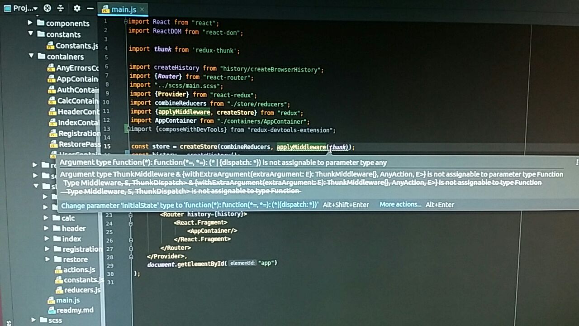This screenshot has height=326, width=579.
Task: Close the main.js editor tab
Action: tap(142, 9)
